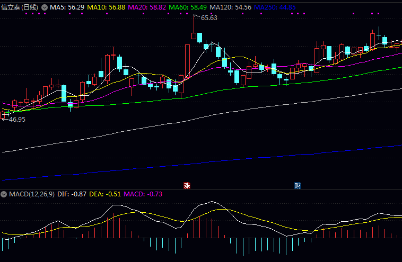Click the MA120 moving average label
The height and width of the screenshot is (262, 402).
(231, 7)
